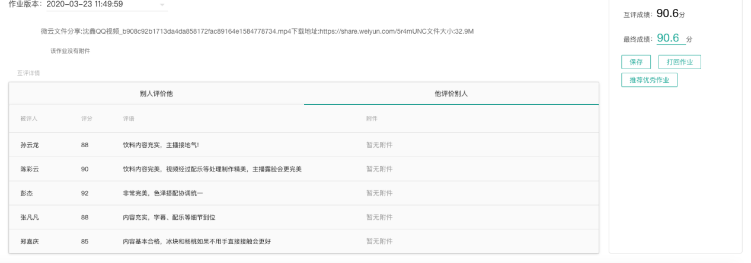
Task: Click the 打回作业 button
Action: pos(679,62)
